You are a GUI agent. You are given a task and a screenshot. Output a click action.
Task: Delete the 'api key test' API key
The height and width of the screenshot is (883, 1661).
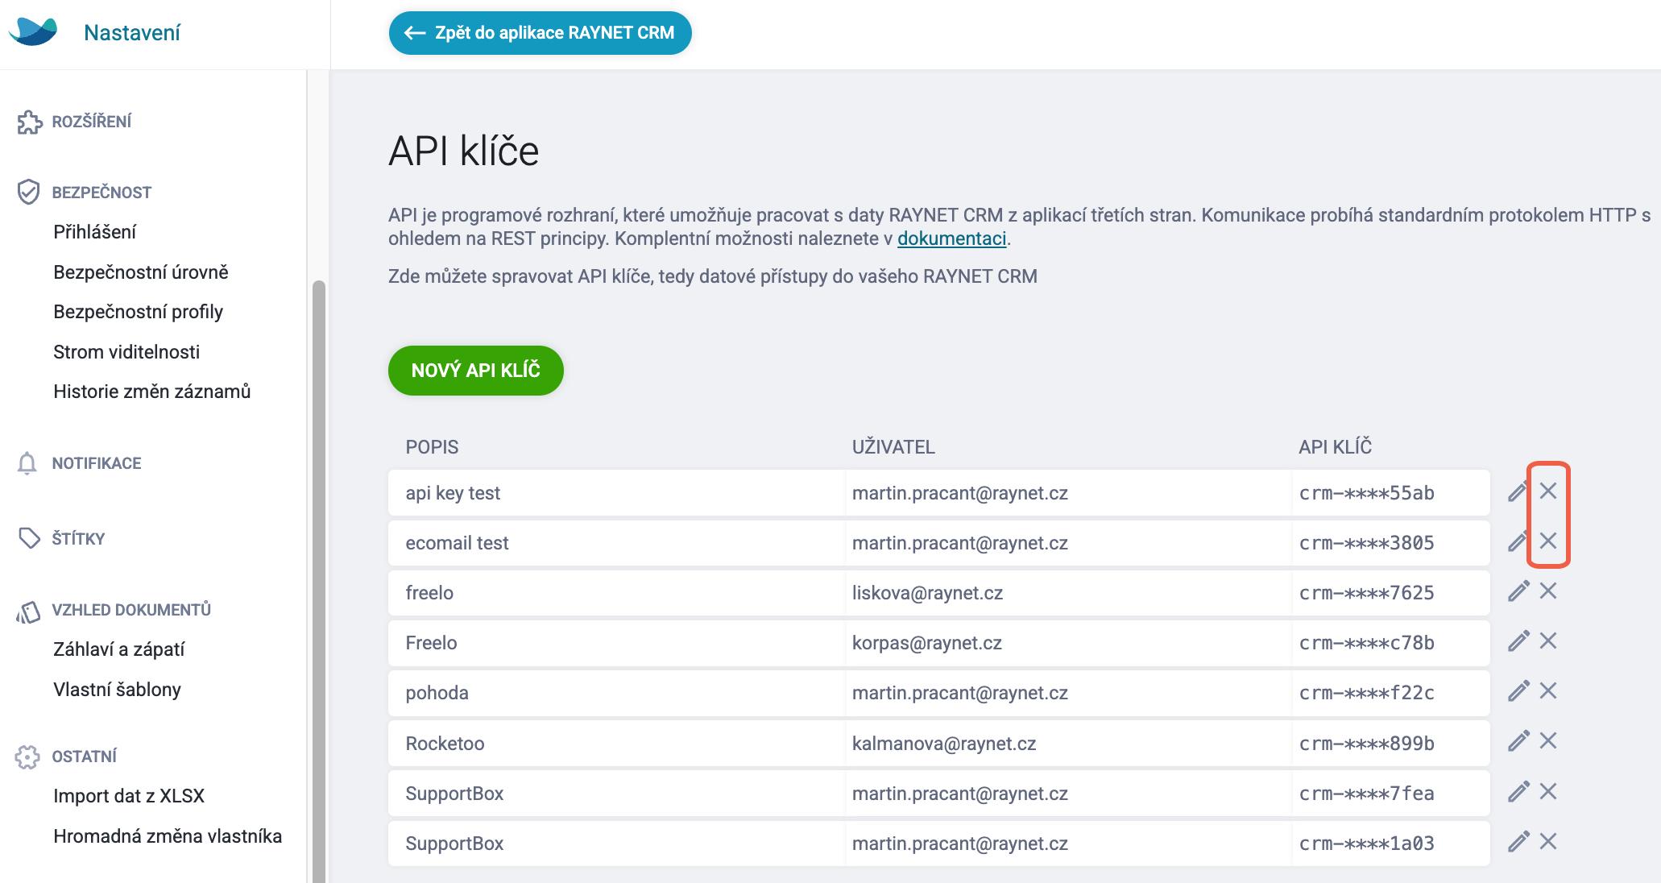(1548, 491)
